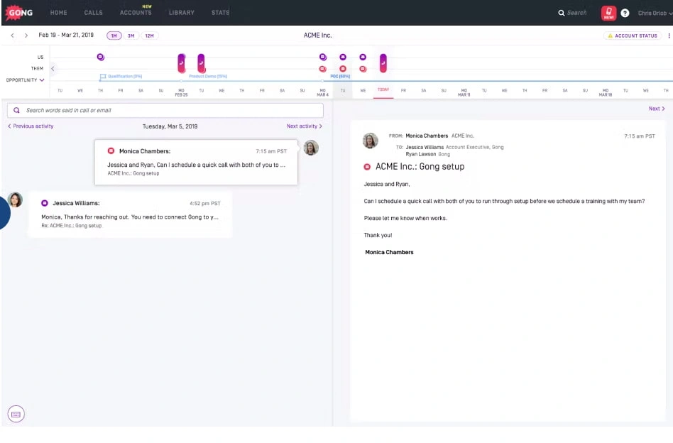The image size is (673, 443).
Task: Open the Jessica Williams reply card
Action: click(x=130, y=214)
